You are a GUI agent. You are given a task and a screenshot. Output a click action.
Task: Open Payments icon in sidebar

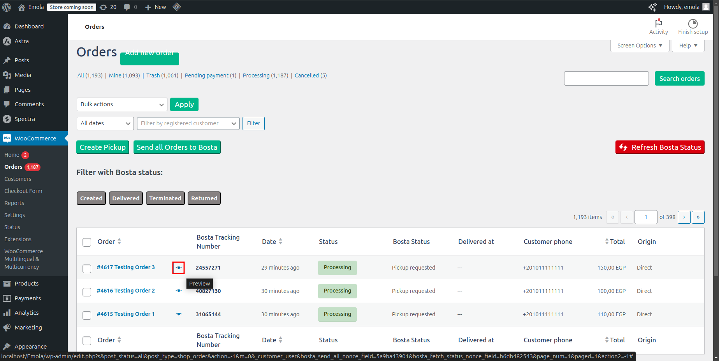point(7,298)
